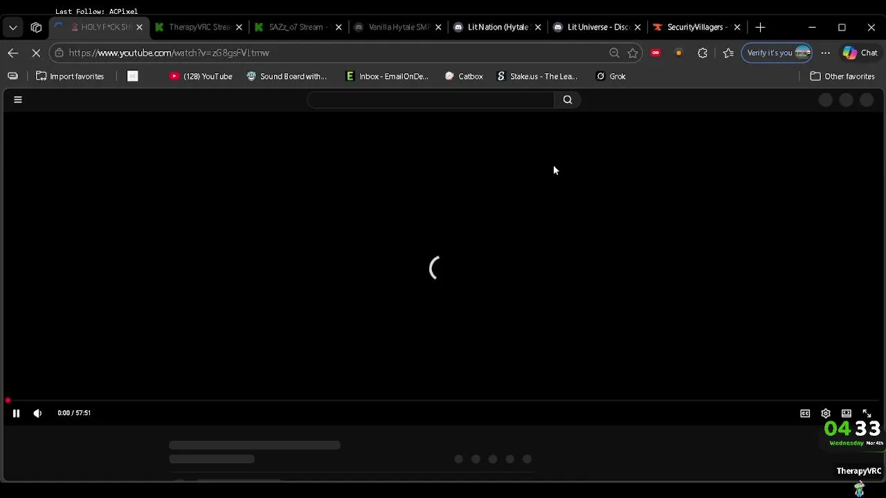
Task: Open the blank white icon bookmark
Action: click(133, 76)
